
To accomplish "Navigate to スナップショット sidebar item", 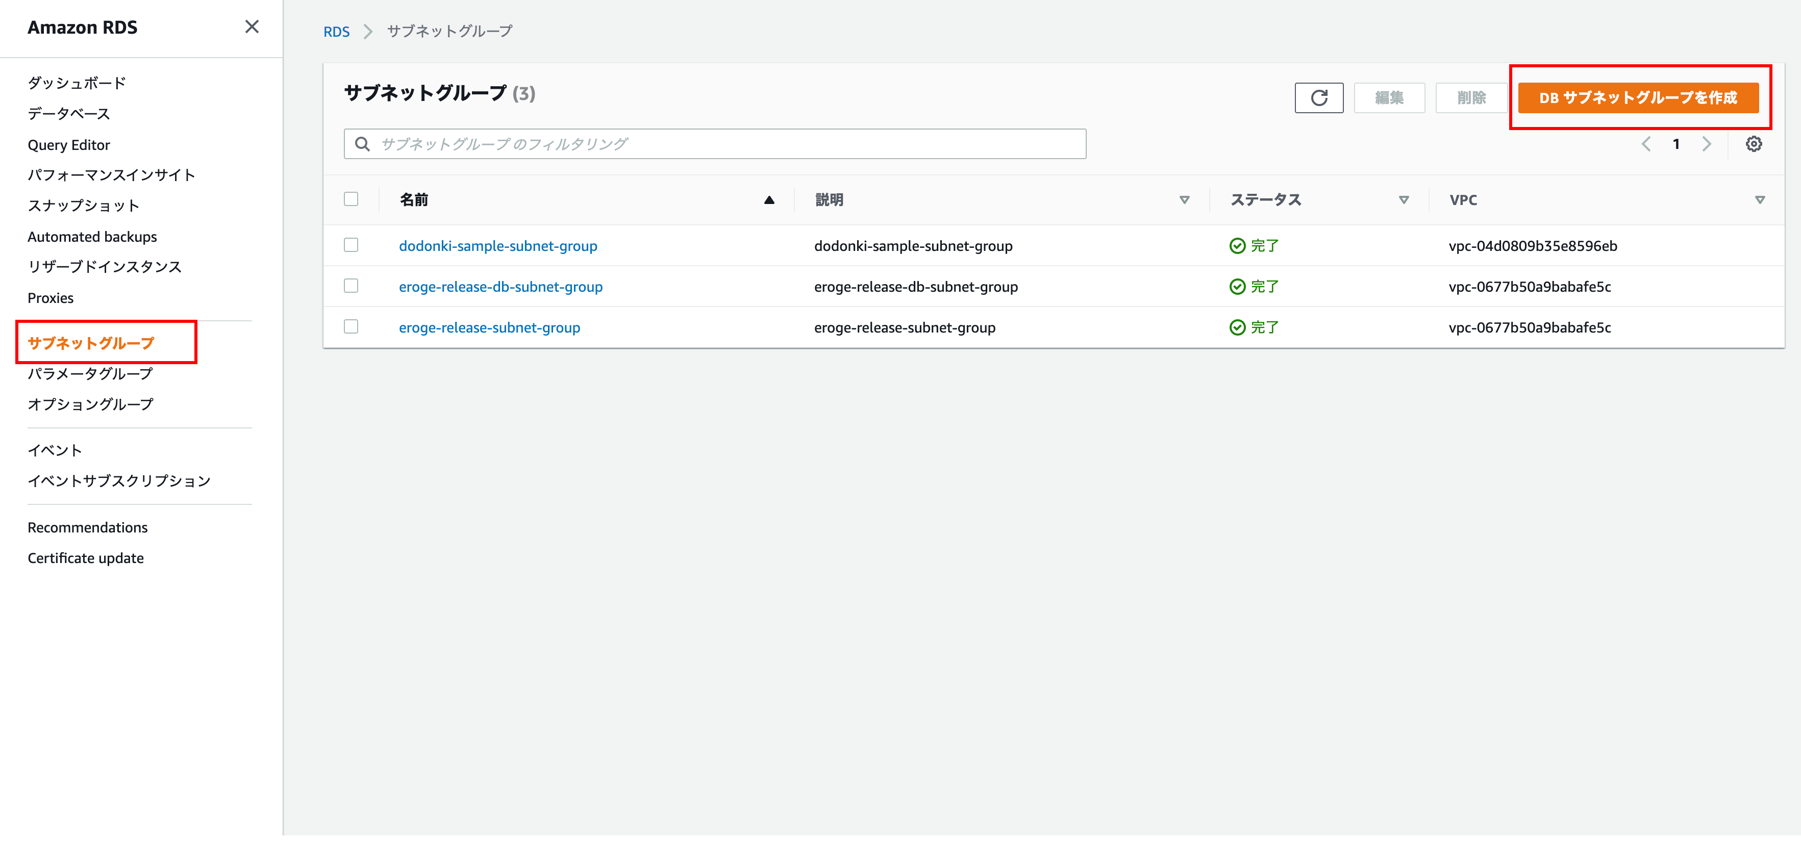I will click(83, 206).
